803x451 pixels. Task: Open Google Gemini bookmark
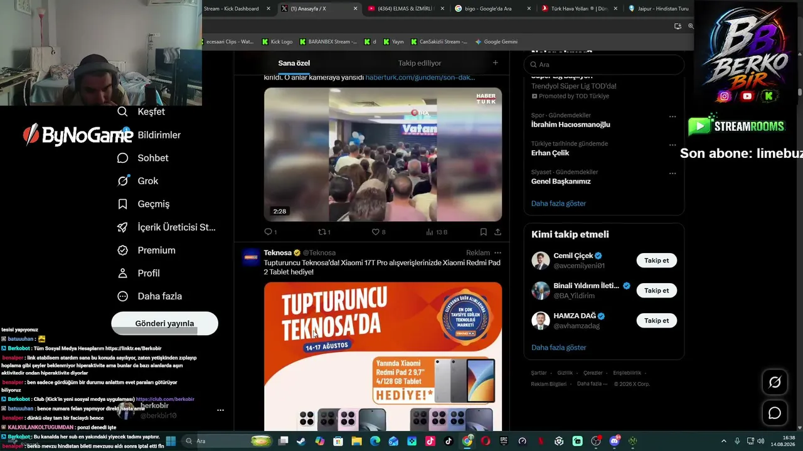(496, 42)
